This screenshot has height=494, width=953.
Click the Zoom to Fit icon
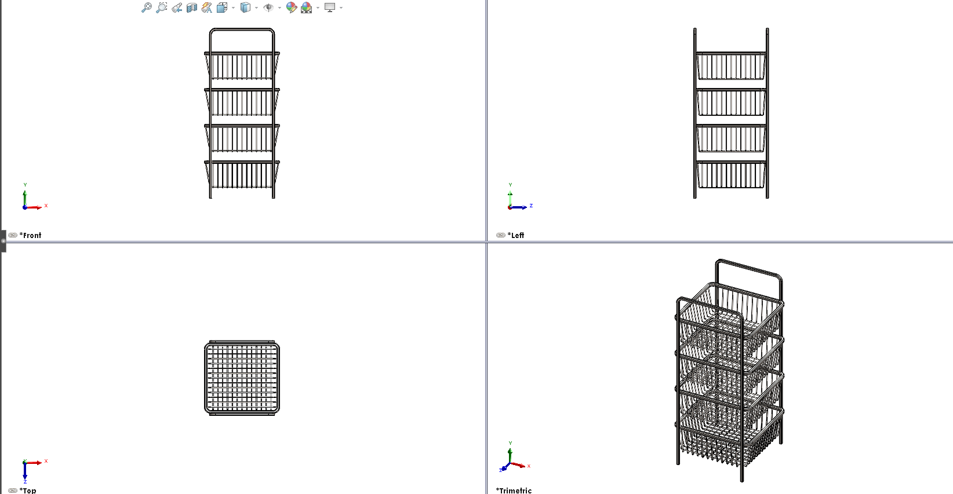click(x=147, y=8)
